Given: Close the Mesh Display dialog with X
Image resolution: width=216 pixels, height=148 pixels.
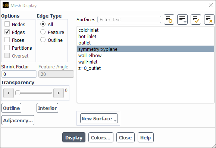Looking at the screenshot, I should [211, 5].
